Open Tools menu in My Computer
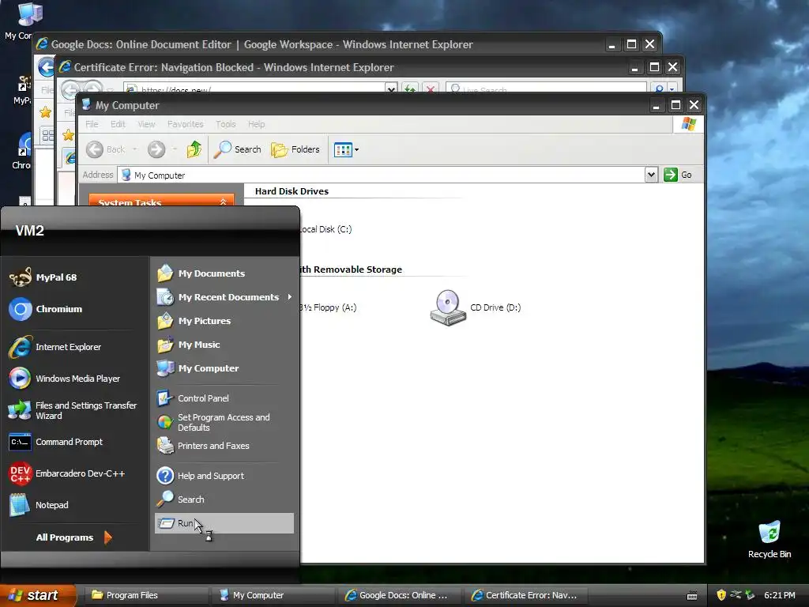The image size is (809, 607). (225, 124)
